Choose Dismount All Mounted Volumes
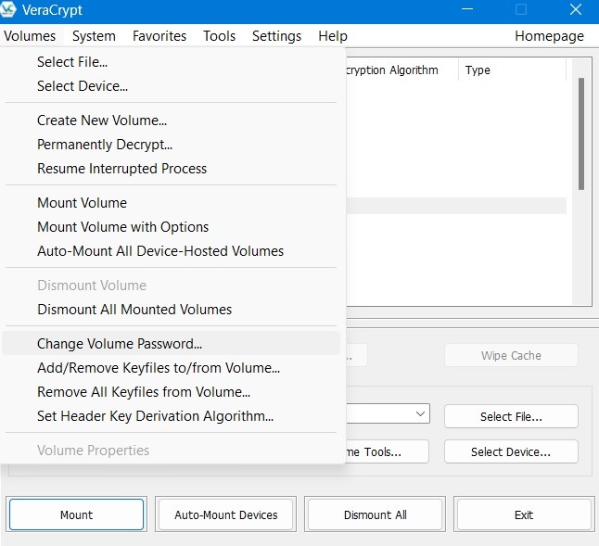599x546 pixels. (171, 310)
